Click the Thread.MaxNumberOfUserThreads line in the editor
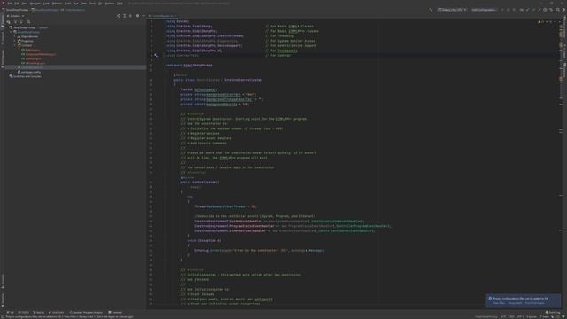 point(225,206)
